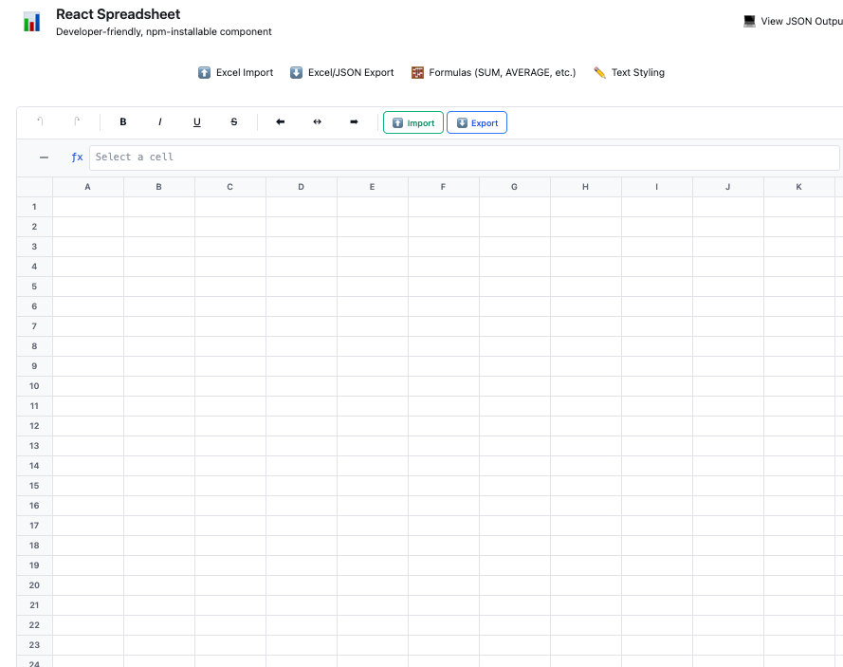Click the fx formula icon
Viewport: 843px width, 667px height.
pos(77,157)
